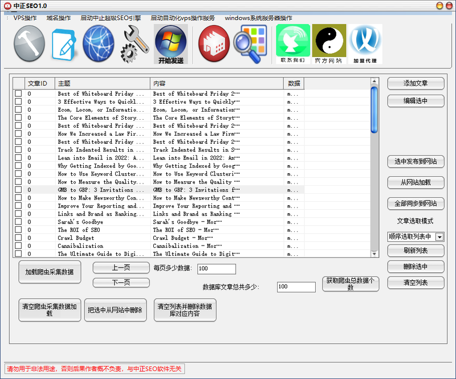Screen dimensions: 456x379
Task: Open the 启动中止超级SEO引擎 menu
Action: (x=111, y=18)
